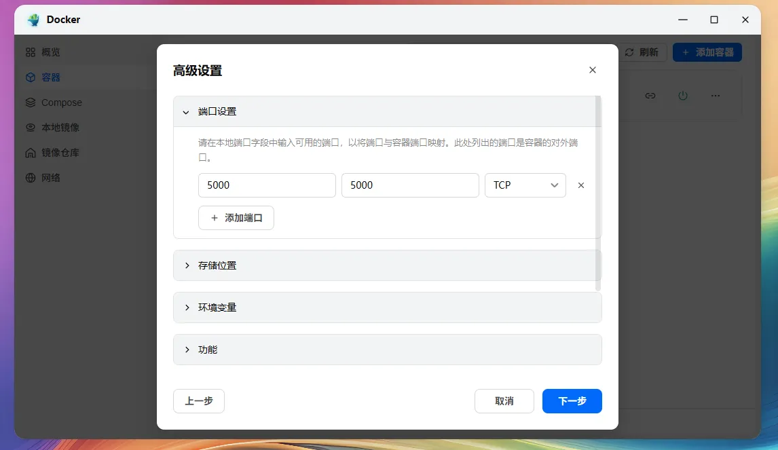Click the Compose stack icon in sidebar
The image size is (778, 450).
point(31,102)
